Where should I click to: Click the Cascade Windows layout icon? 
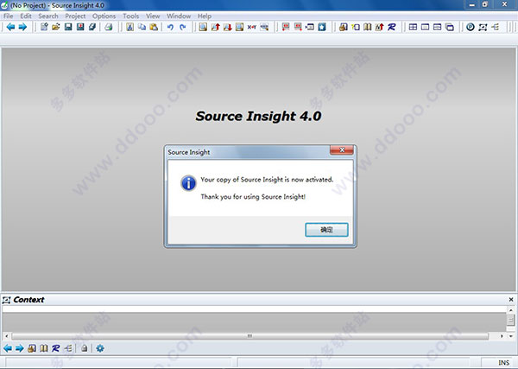pos(449,27)
